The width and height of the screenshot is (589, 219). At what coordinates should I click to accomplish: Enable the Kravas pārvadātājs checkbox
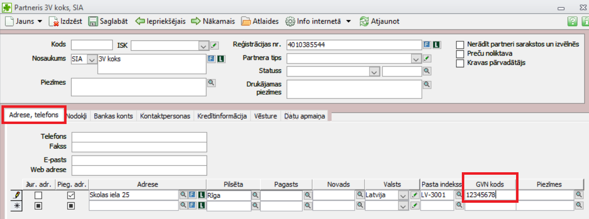460,63
